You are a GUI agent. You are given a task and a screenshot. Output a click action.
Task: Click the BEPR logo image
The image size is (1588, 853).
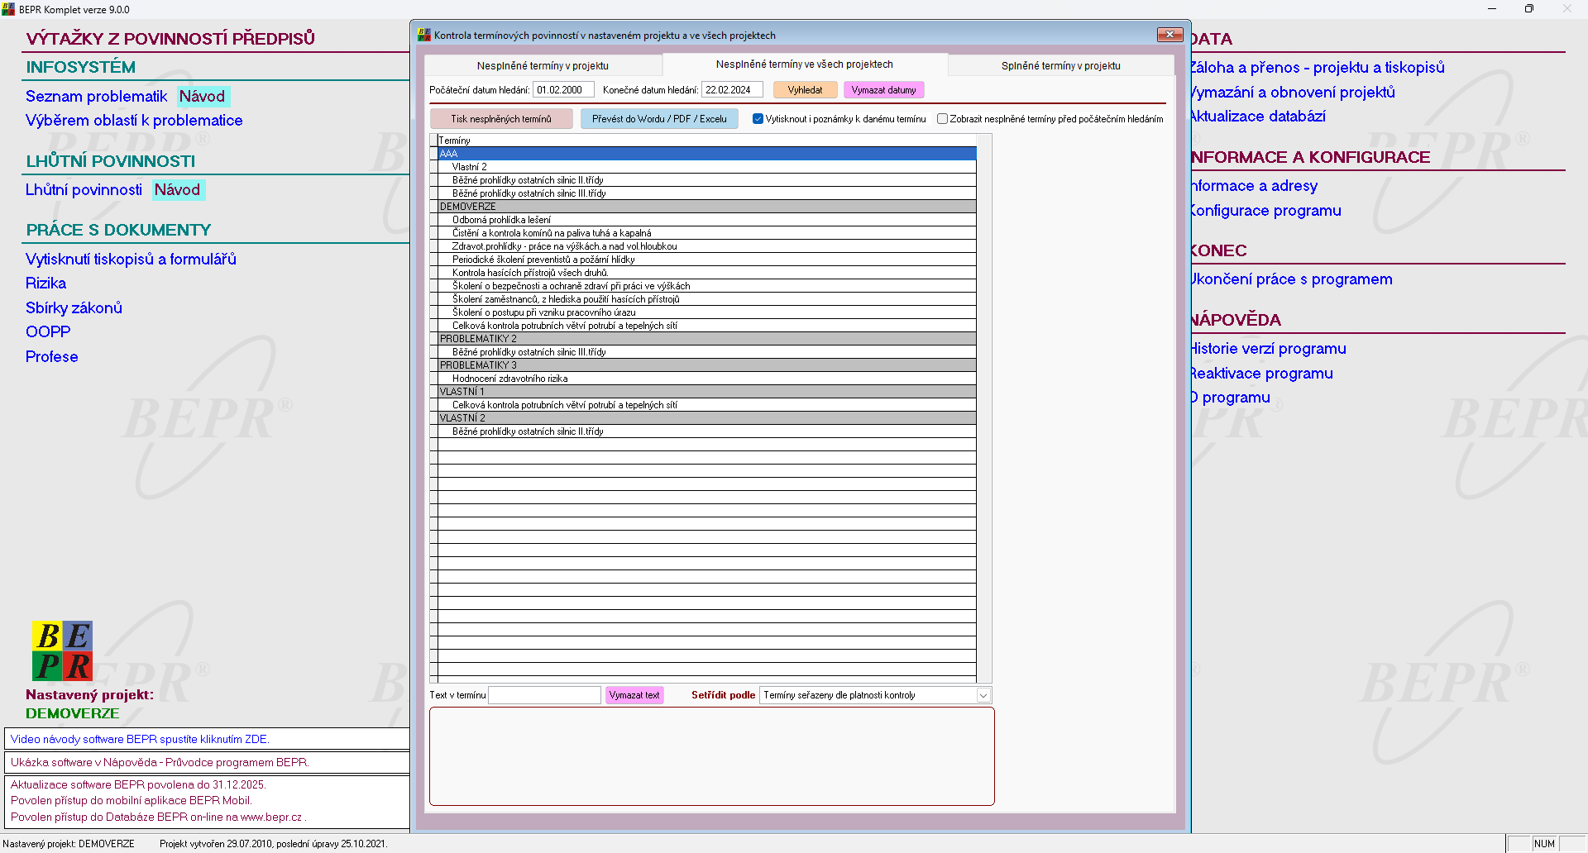click(x=62, y=650)
